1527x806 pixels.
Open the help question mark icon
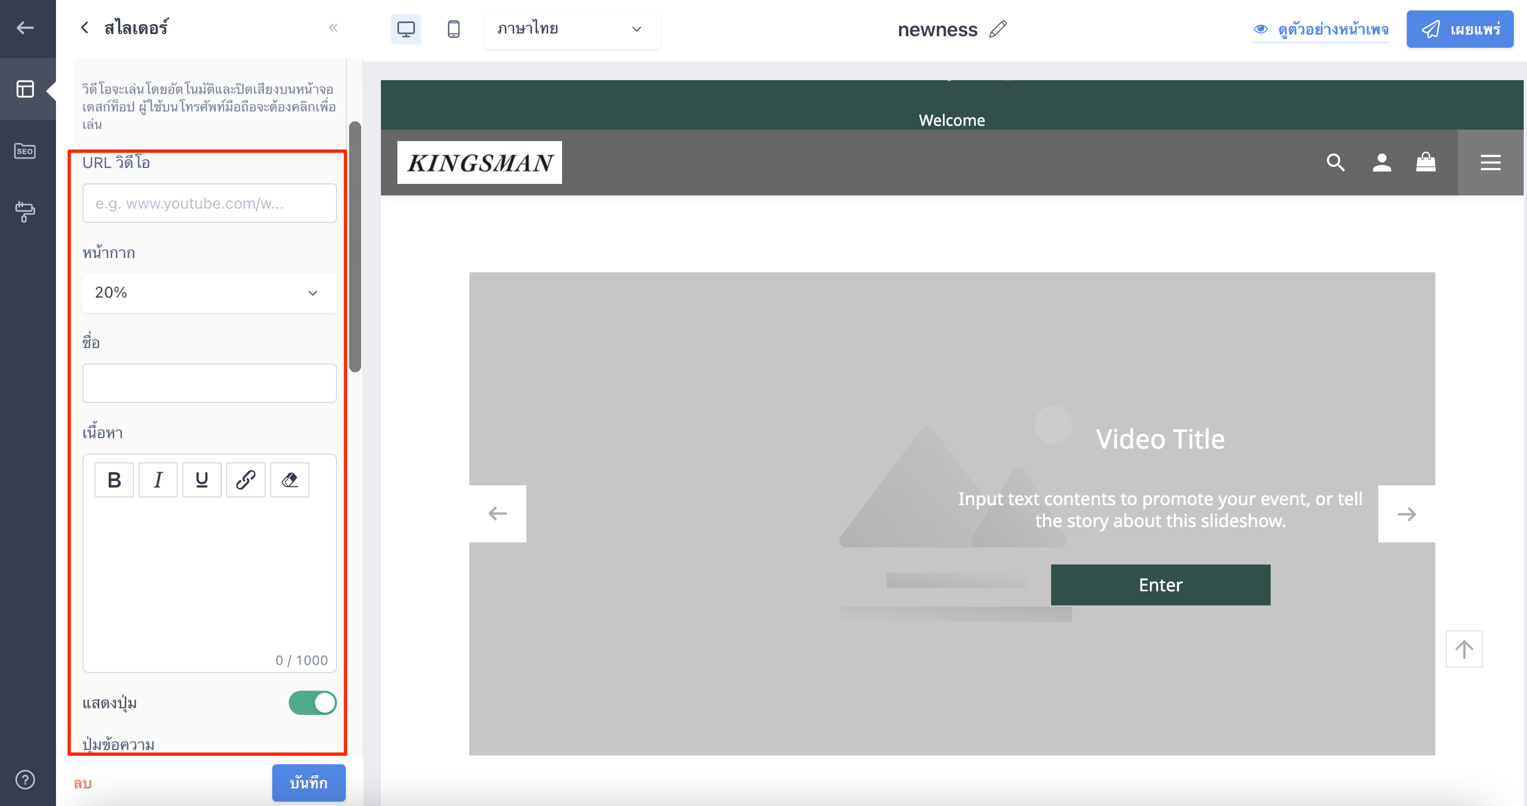point(25,779)
